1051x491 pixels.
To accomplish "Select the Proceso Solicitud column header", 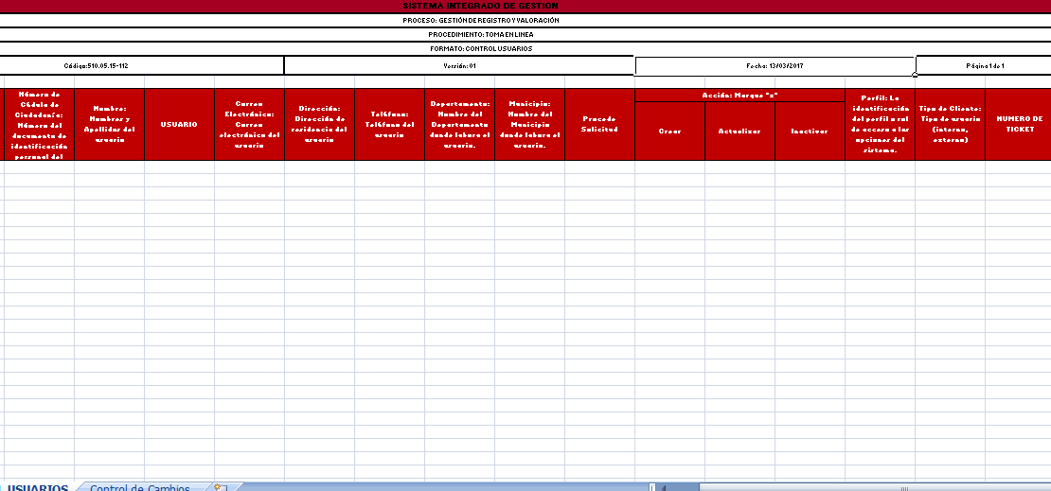I will (x=600, y=125).
